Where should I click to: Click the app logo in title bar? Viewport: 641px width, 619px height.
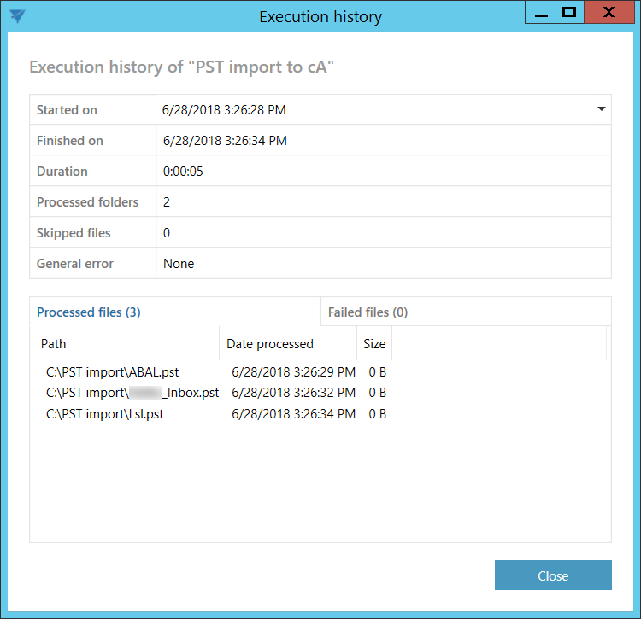pos(17,16)
